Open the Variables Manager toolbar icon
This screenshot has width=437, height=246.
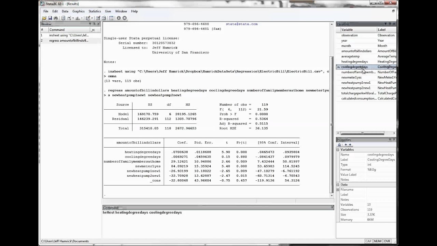[x=111, y=18]
